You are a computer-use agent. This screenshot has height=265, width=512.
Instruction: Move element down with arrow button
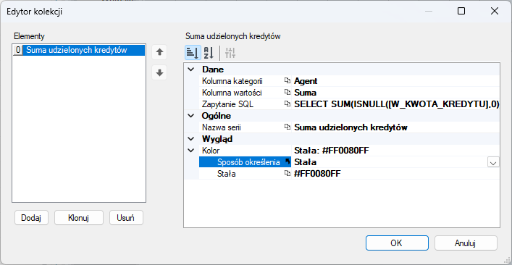tap(159, 73)
